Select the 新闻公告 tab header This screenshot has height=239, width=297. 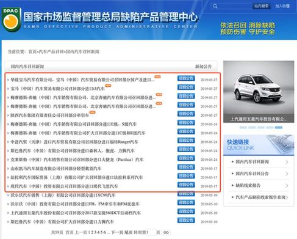click(203, 67)
